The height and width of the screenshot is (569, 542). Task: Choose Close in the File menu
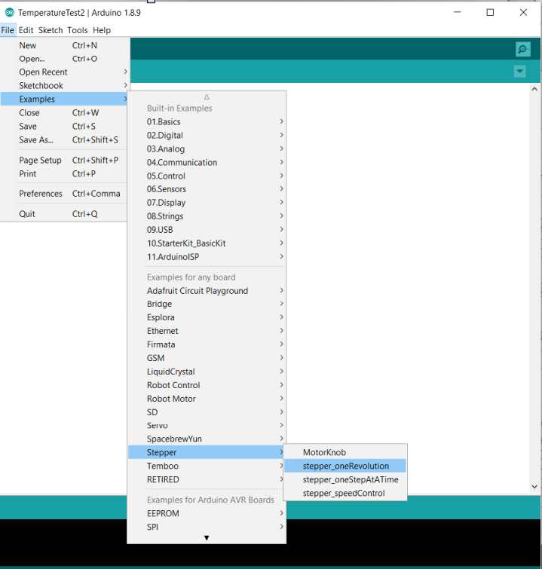click(64, 113)
